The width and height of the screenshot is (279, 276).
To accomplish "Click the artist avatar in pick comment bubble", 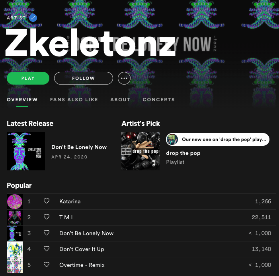I will (172, 139).
